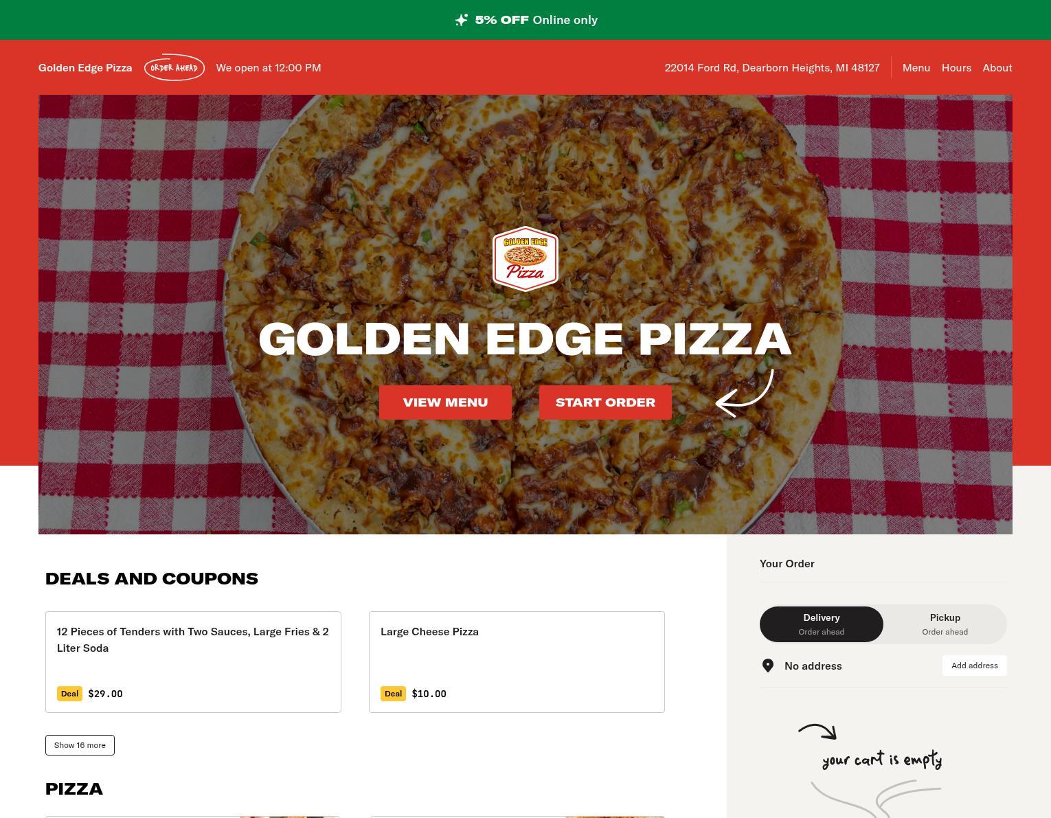
Task: Click the arrow doodle above empty cart
Action: 817,731
